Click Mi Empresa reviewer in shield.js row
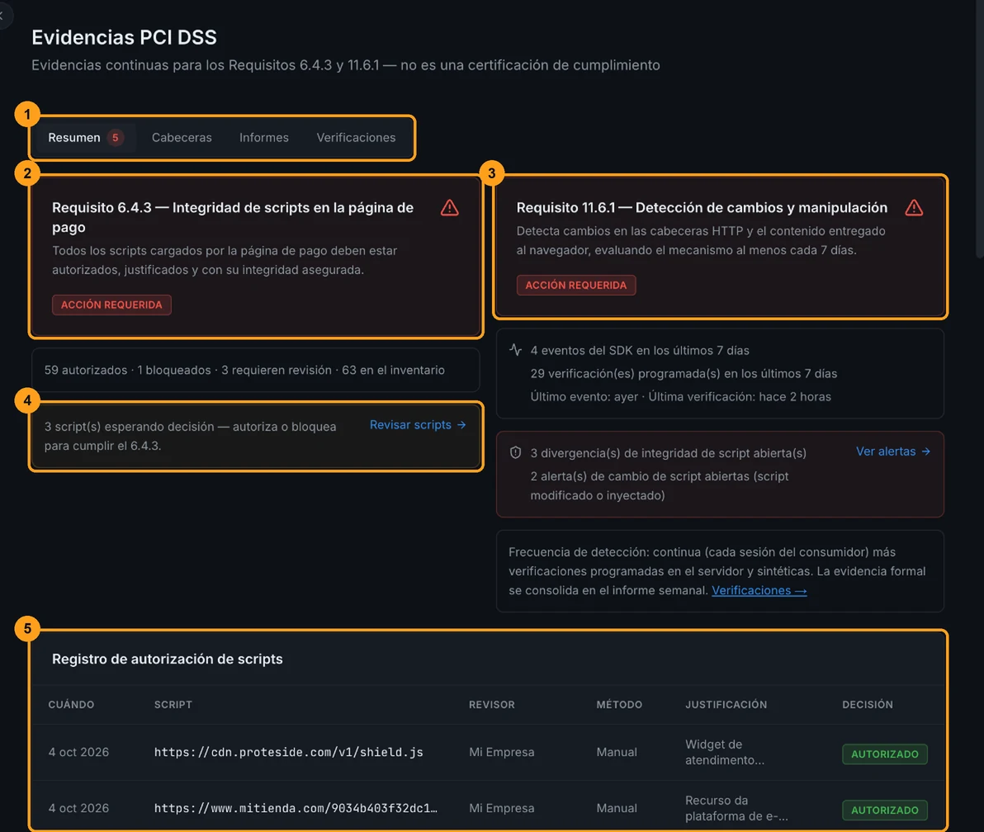984x832 pixels. click(501, 752)
